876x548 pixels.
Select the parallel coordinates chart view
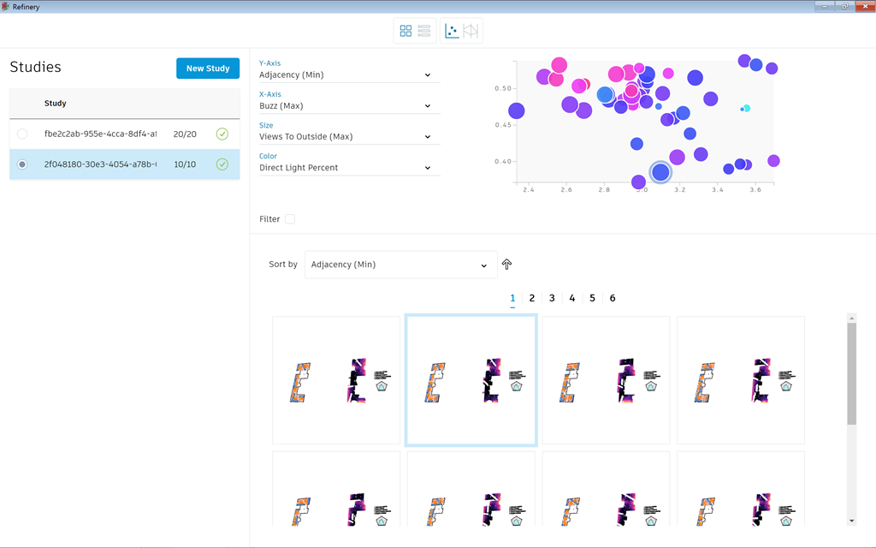tap(471, 31)
